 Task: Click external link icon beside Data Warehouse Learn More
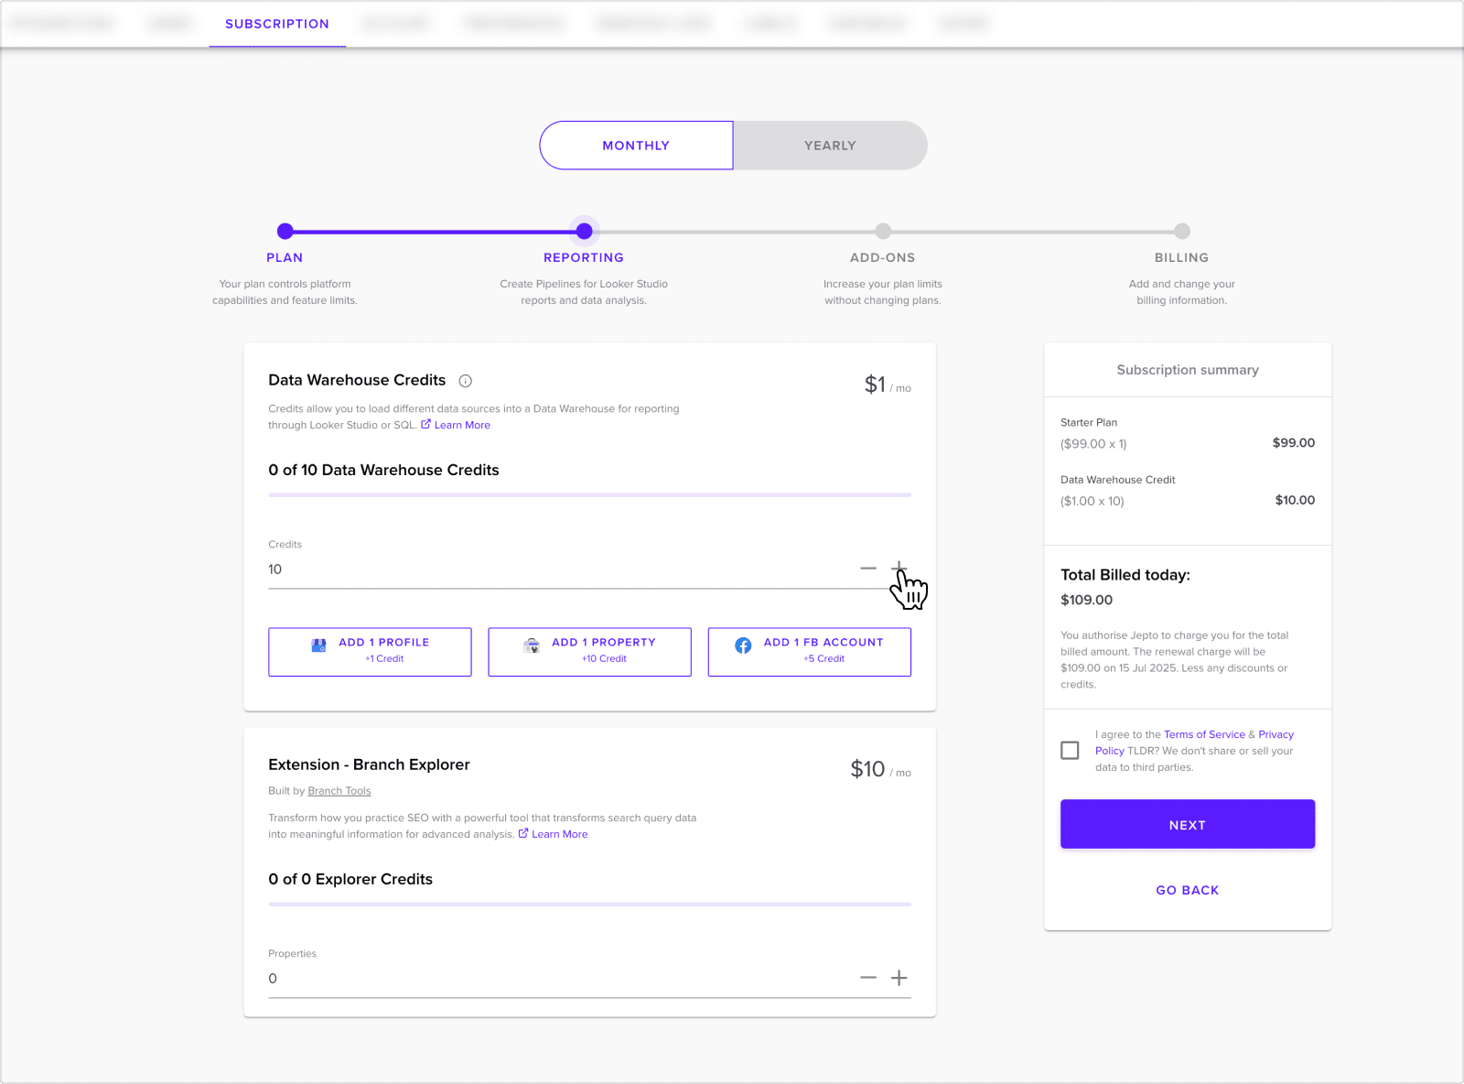point(425,424)
